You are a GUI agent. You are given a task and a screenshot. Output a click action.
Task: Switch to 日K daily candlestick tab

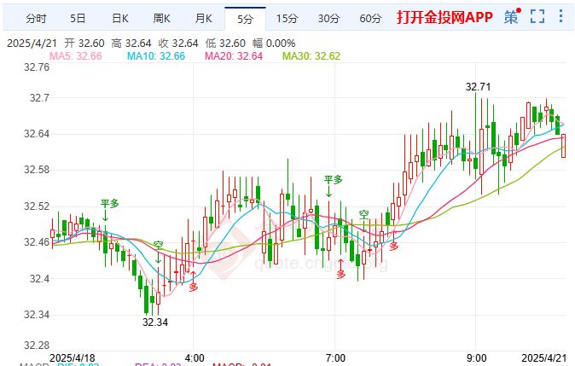[119, 18]
